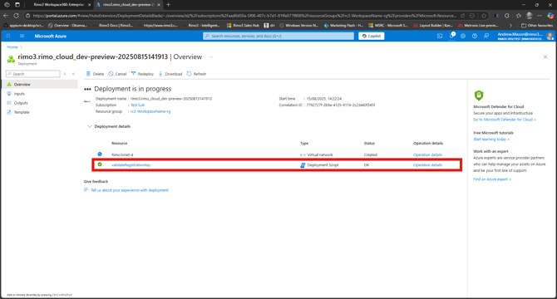Open Azure portal settings gear

click(x=463, y=36)
